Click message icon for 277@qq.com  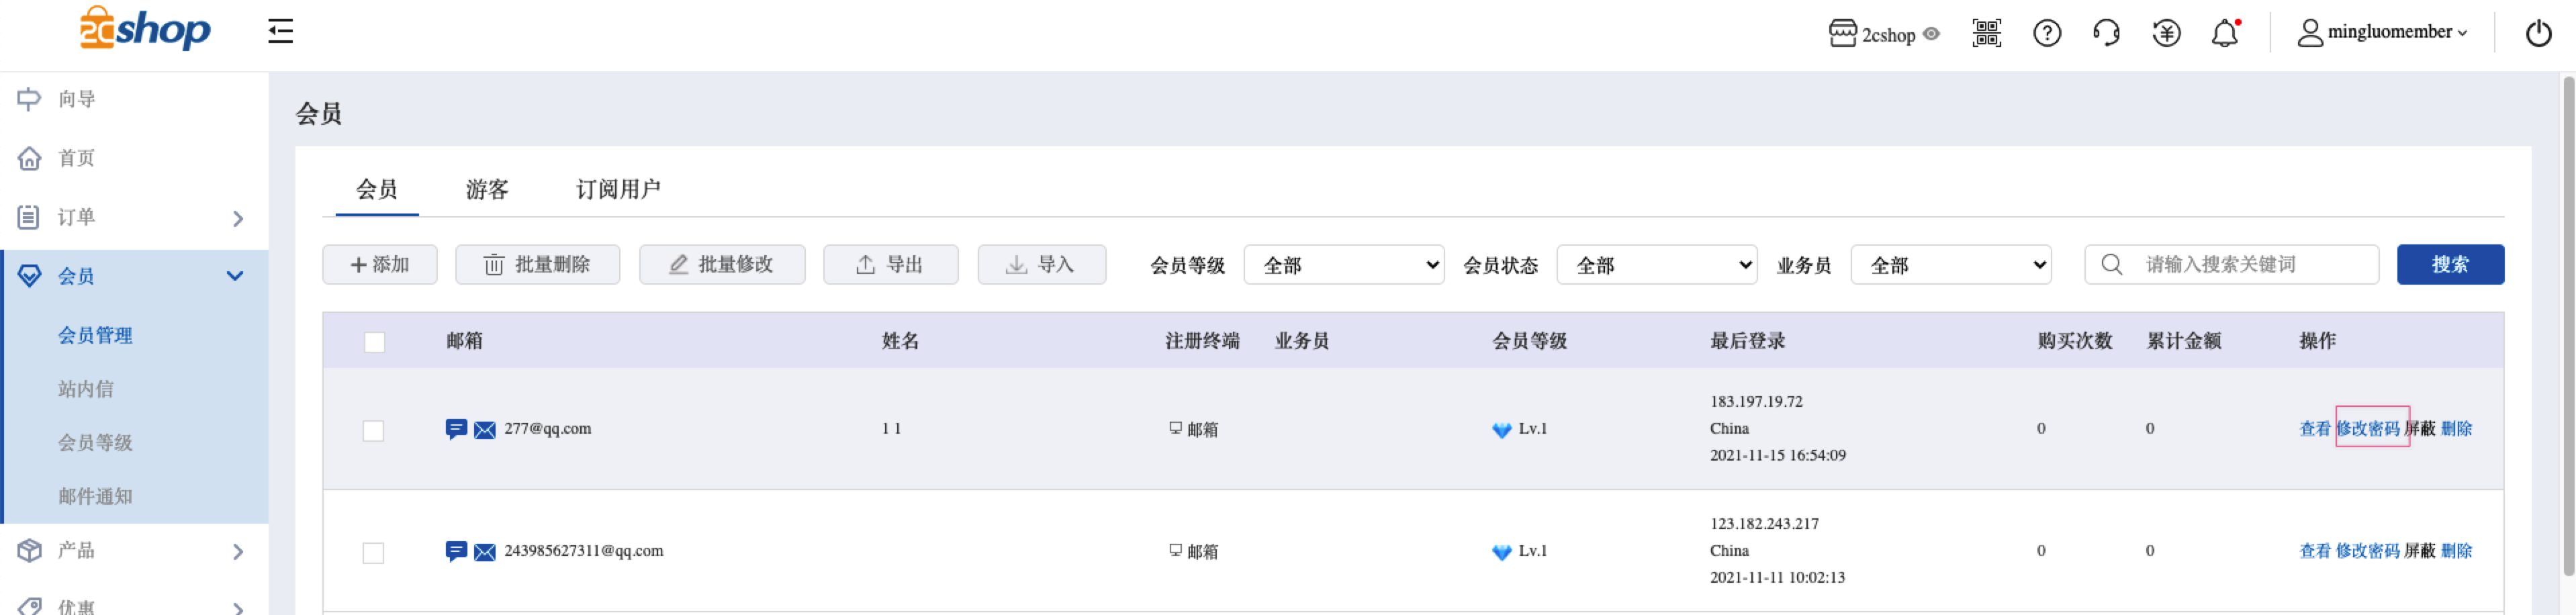[456, 429]
